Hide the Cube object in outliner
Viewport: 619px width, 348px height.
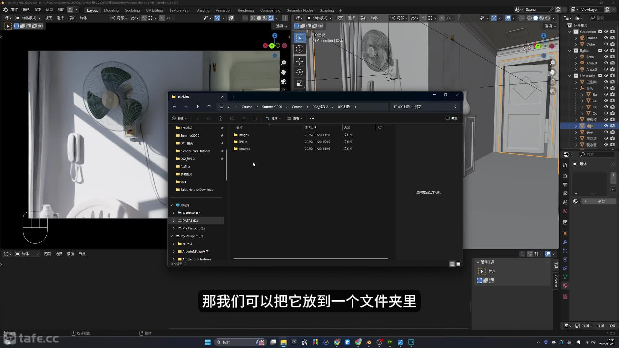(x=606, y=44)
